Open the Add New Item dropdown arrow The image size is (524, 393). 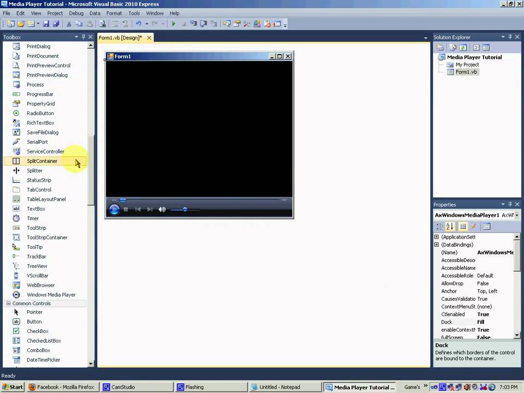[x=38, y=23]
